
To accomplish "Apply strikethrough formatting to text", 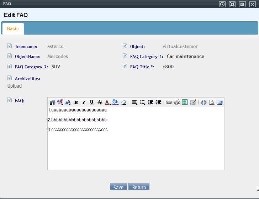I will [99, 102].
